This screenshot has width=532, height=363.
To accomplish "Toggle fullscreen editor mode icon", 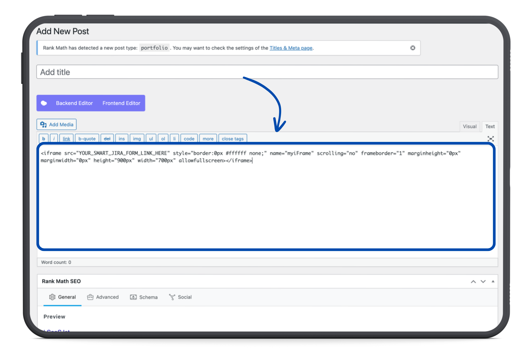I will coord(491,139).
